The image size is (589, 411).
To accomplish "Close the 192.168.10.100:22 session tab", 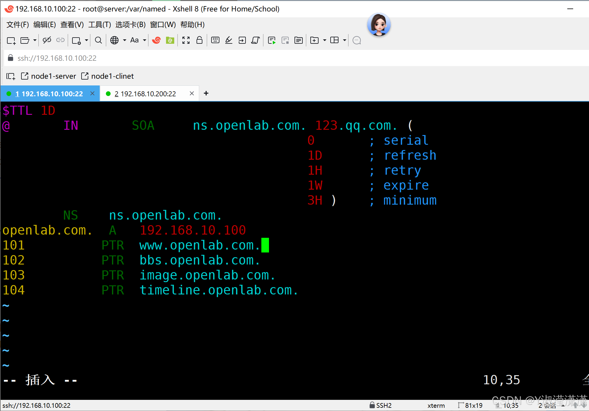I will 92,93.
